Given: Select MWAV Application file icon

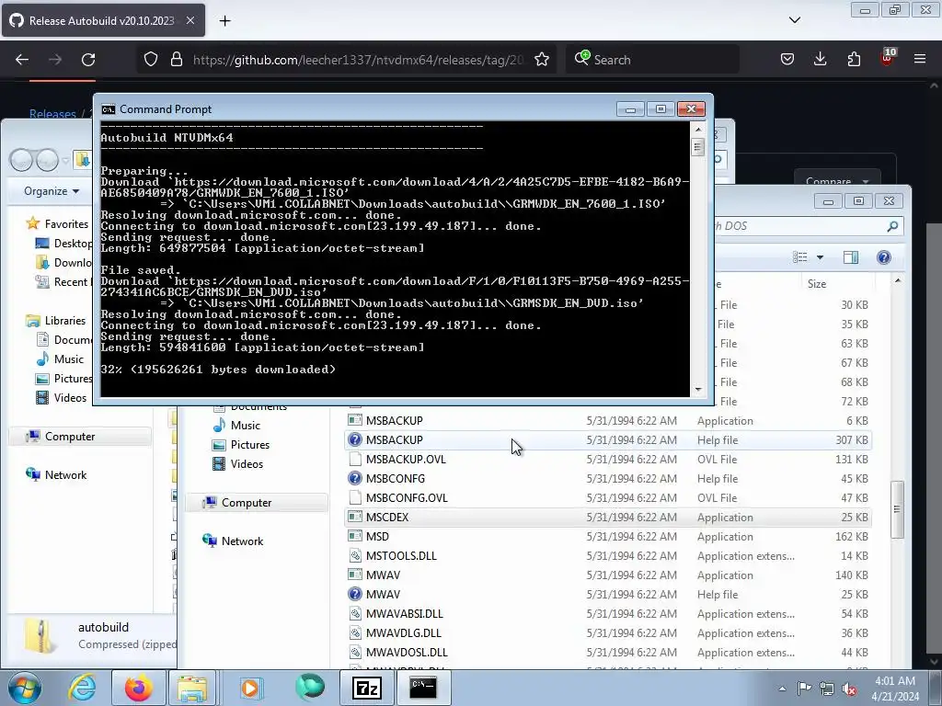Looking at the screenshot, I should (355, 575).
